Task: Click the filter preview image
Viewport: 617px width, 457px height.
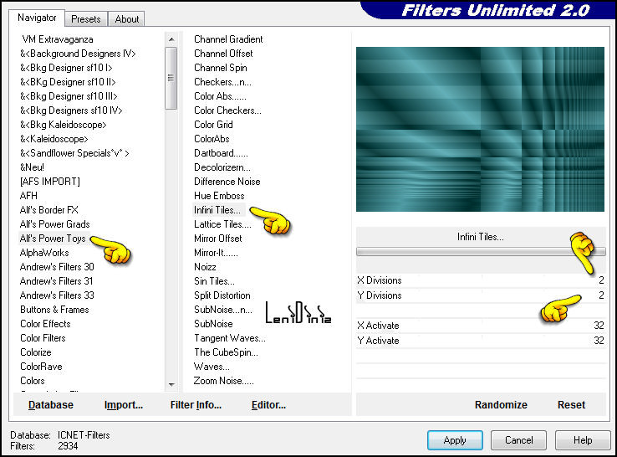Action: (480, 129)
